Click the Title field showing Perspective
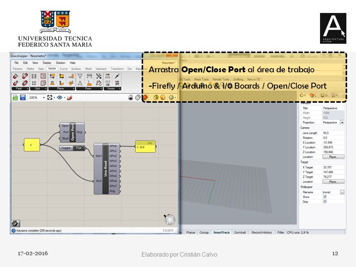This screenshot has width=356, height=267. click(x=333, y=108)
